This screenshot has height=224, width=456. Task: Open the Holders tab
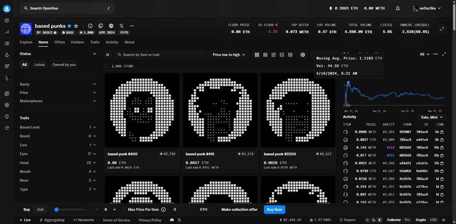(78, 42)
